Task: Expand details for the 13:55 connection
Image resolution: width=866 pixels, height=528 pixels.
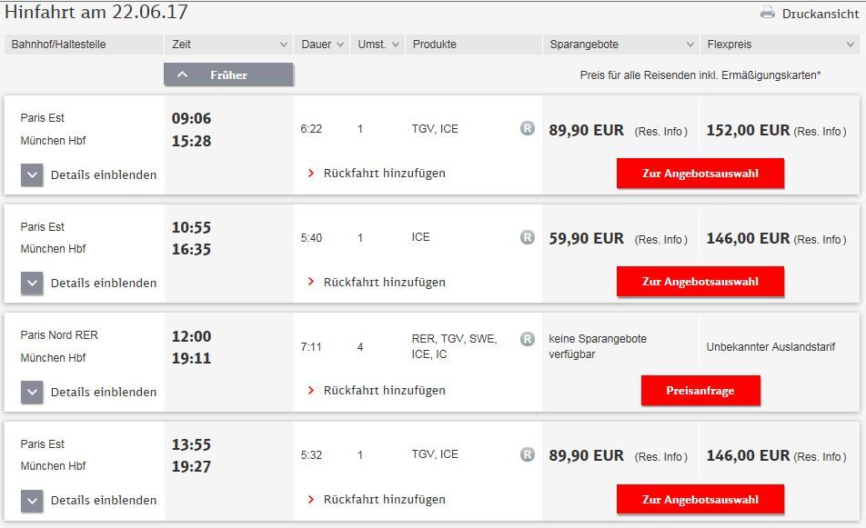Action: 33,501
